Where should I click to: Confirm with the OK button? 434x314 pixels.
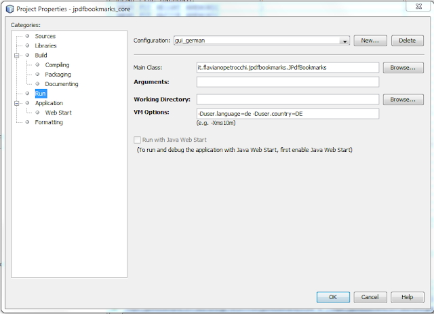tap(333, 297)
